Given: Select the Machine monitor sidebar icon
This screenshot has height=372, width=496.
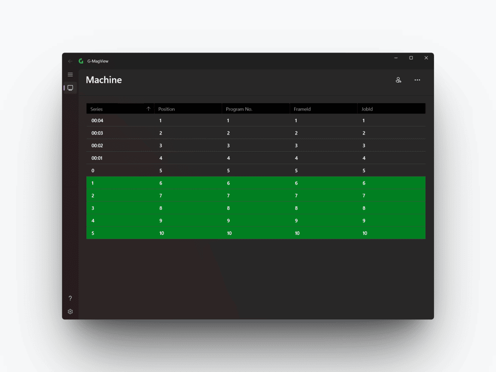Looking at the screenshot, I should [x=70, y=88].
